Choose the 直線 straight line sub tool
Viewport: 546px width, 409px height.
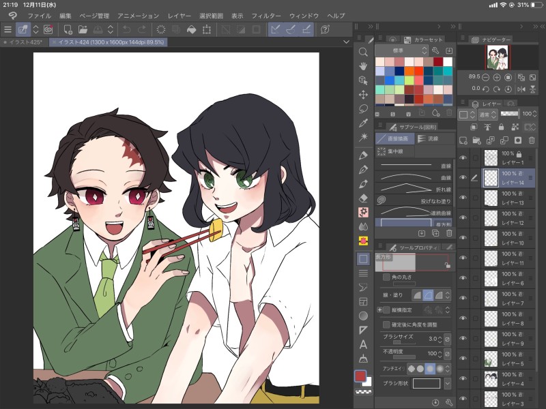click(x=414, y=166)
